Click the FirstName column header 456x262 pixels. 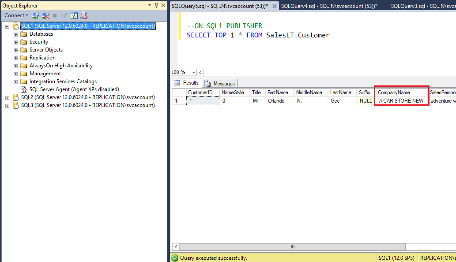[279, 92]
